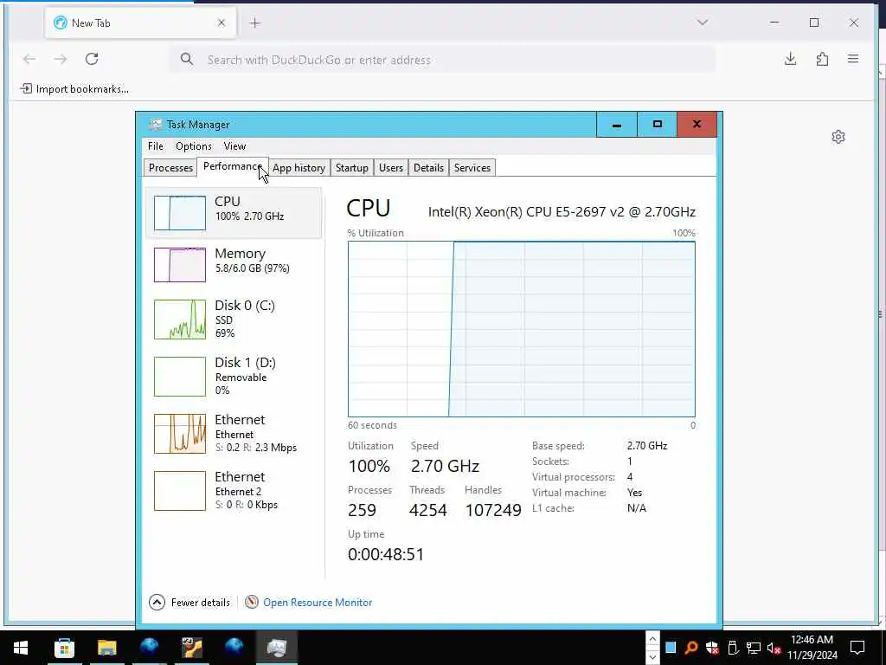This screenshot has height=665, width=886.
Task: Click the muted volume tray icon
Action: point(774,648)
